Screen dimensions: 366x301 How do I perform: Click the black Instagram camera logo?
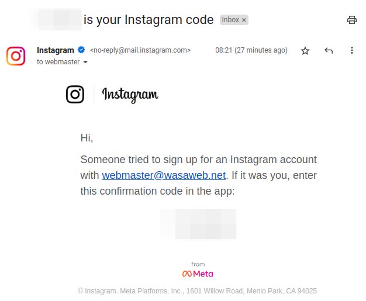(75, 94)
